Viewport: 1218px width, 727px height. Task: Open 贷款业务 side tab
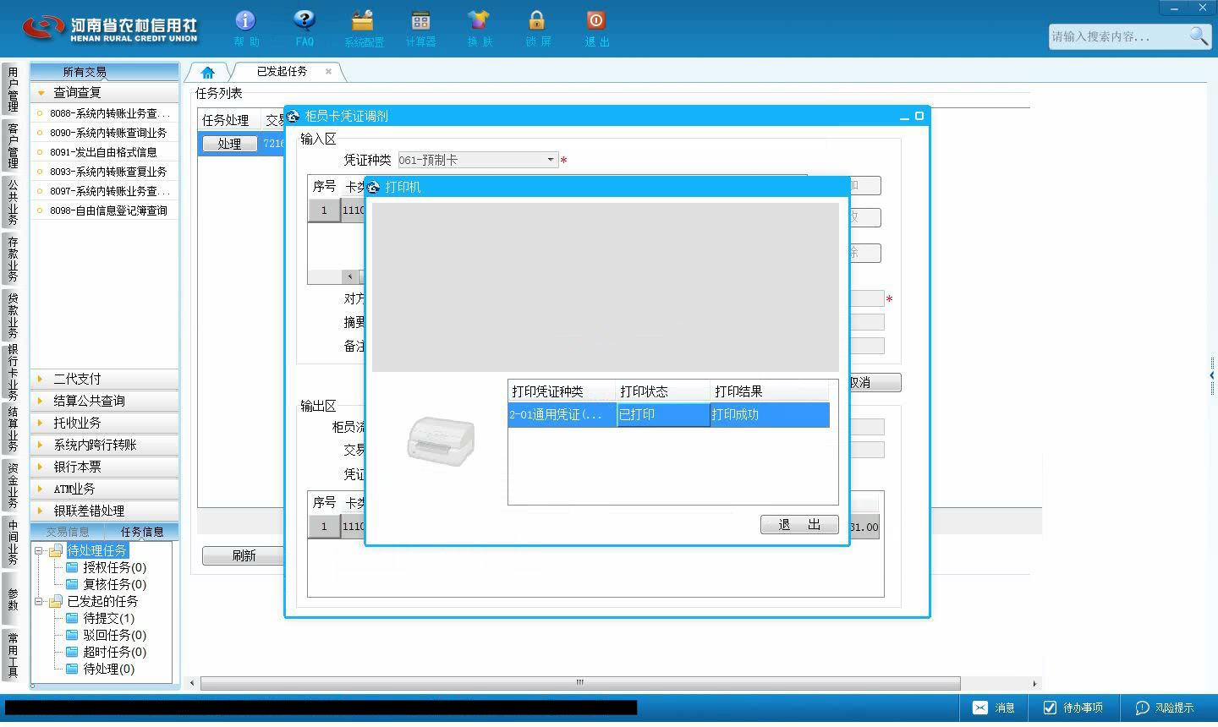(x=13, y=315)
